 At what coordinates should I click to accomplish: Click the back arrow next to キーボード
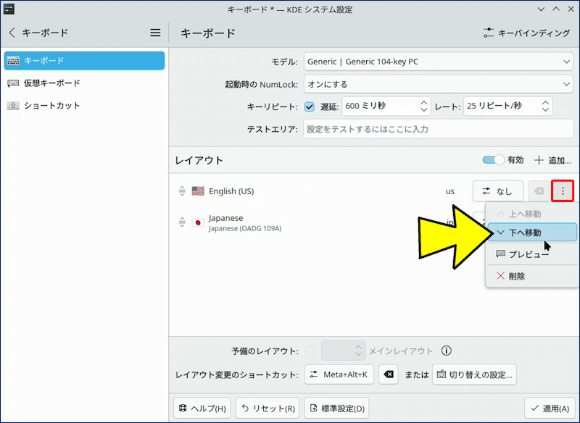click(x=12, y=33)
